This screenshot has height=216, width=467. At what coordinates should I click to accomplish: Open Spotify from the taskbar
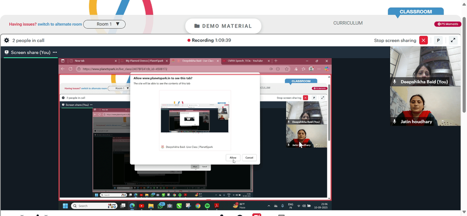(x=207, y=206)
